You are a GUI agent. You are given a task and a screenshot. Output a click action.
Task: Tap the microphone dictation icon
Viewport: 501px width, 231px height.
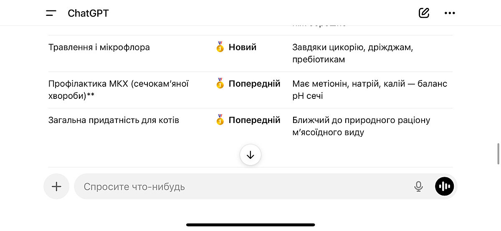(x=418, y=186)
